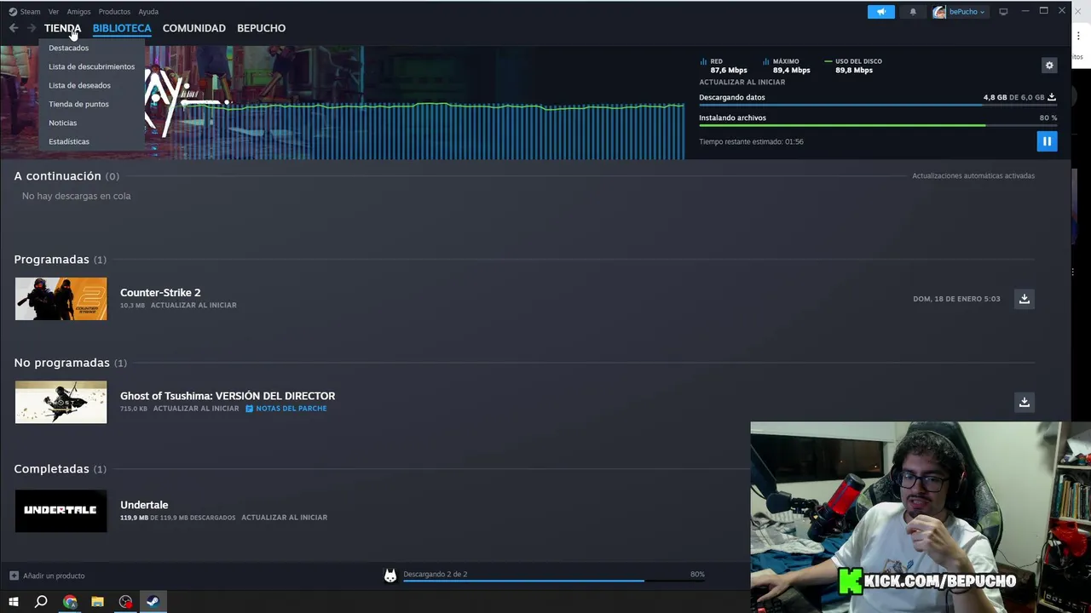The height and width of the screenshot is (613, 1091).
Task: Click Descargando 2 de 2 status
Action: [x=435, y=574]
